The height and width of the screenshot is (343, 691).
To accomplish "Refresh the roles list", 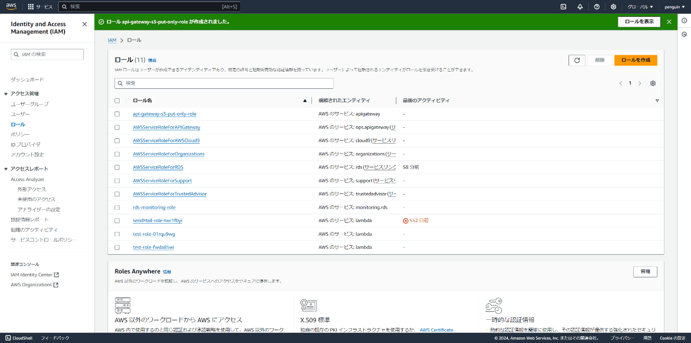I will tap(577, 60).
